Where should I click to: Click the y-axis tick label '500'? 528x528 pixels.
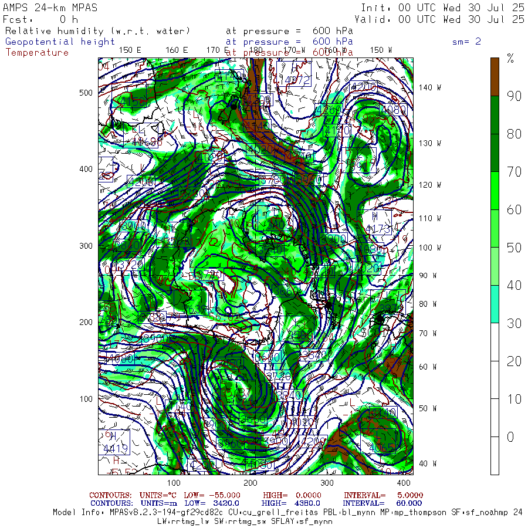(86, 93)
